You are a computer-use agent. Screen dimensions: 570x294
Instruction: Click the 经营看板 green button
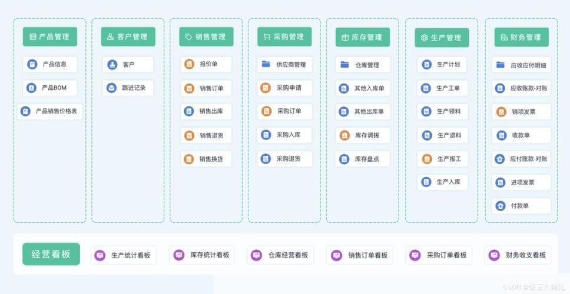point(51,254)
